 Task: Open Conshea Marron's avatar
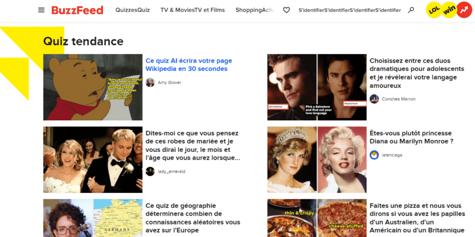pyautogui.click(x=374, y=99)
